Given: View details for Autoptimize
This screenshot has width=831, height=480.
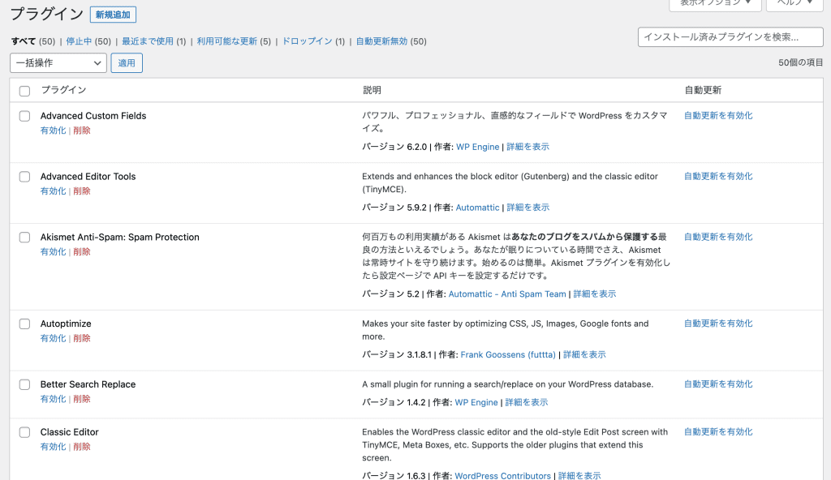Looking at the screenshot, I should (x=584, y=355).
